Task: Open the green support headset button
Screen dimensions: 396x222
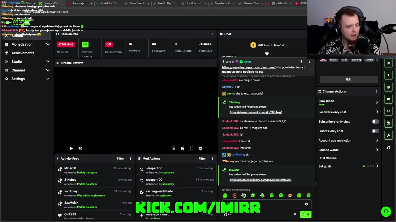Action: click(386, 212)
